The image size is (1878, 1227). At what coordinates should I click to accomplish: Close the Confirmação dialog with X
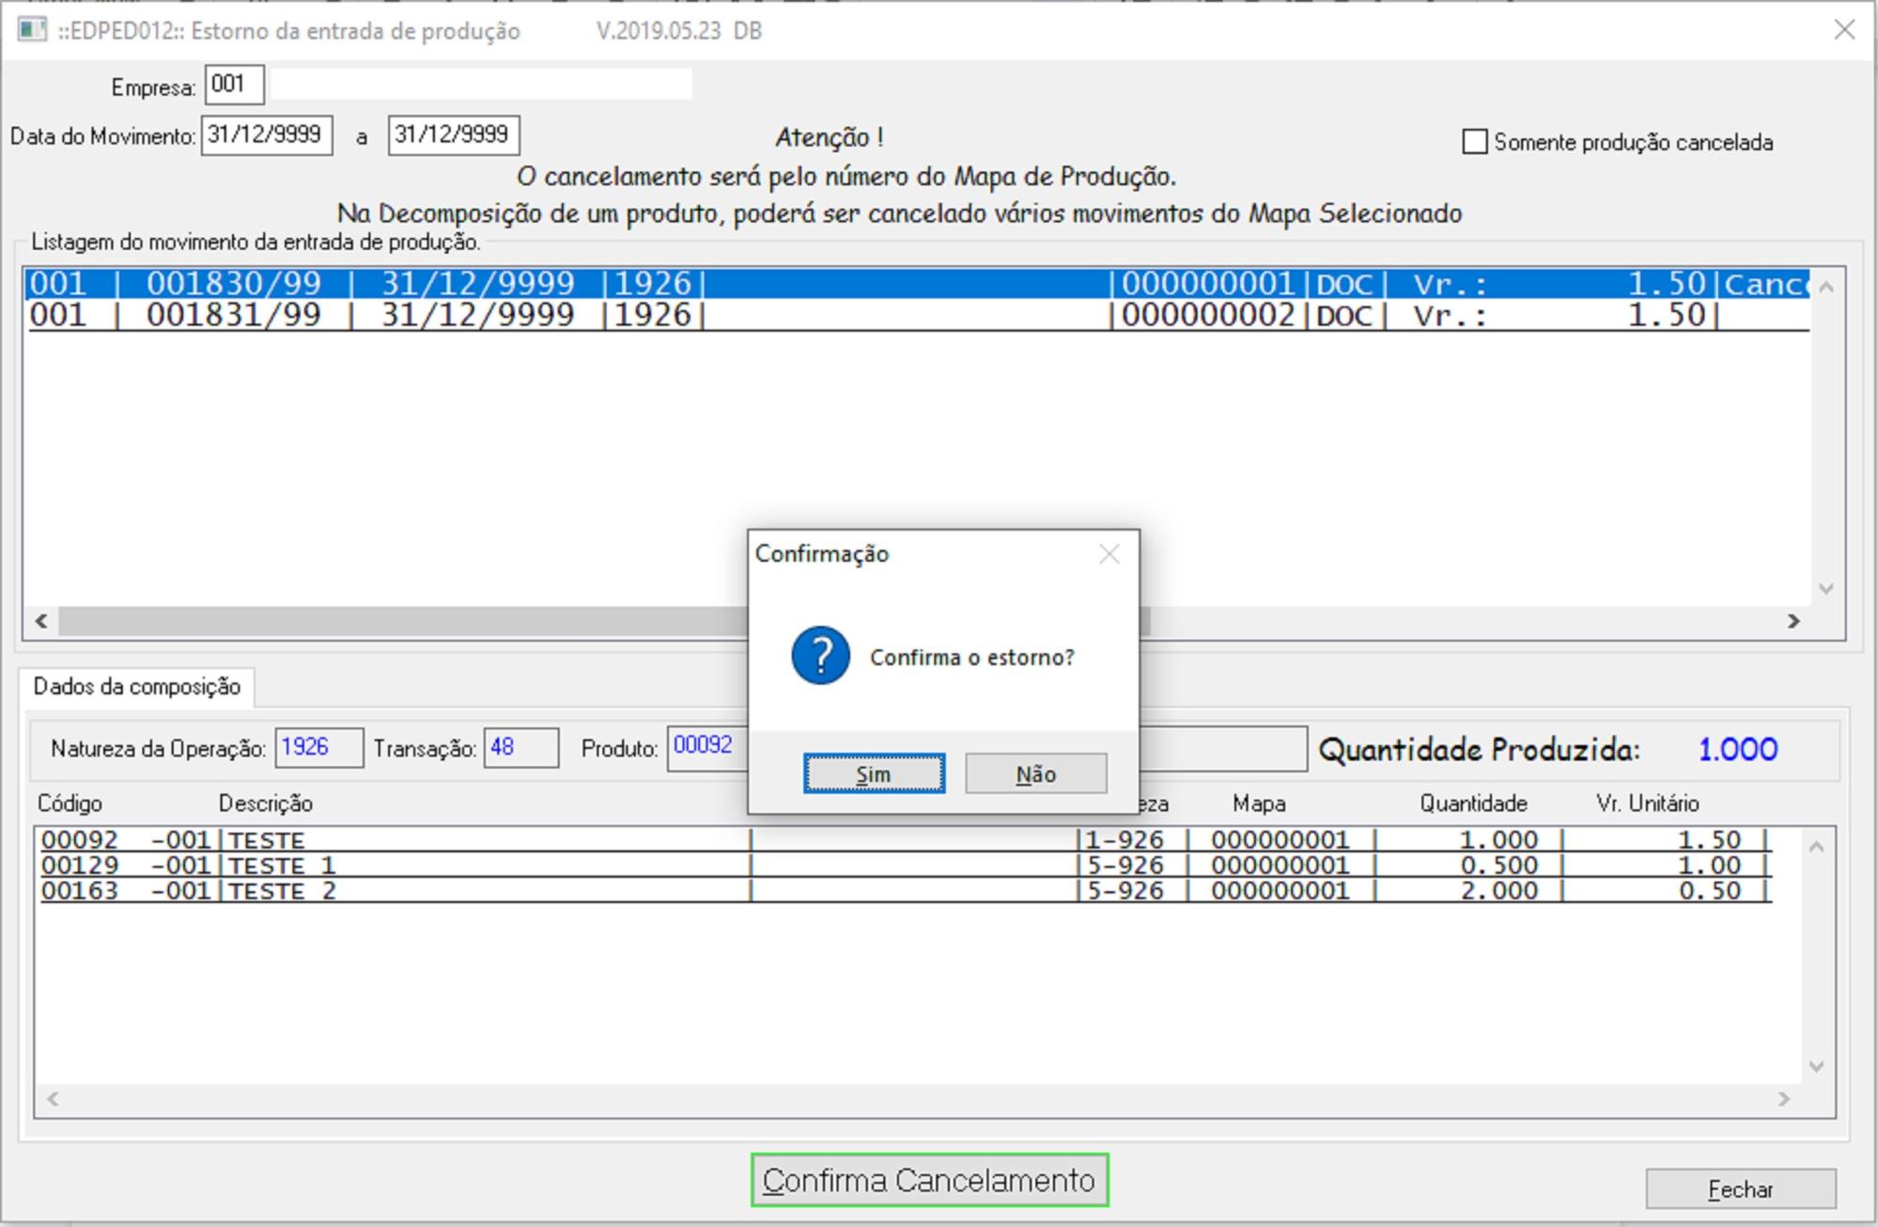[1109, 554]
